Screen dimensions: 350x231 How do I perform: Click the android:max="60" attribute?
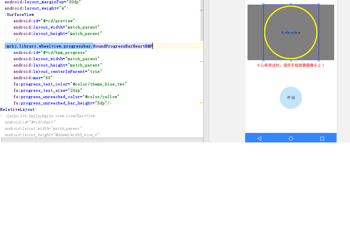33,78
